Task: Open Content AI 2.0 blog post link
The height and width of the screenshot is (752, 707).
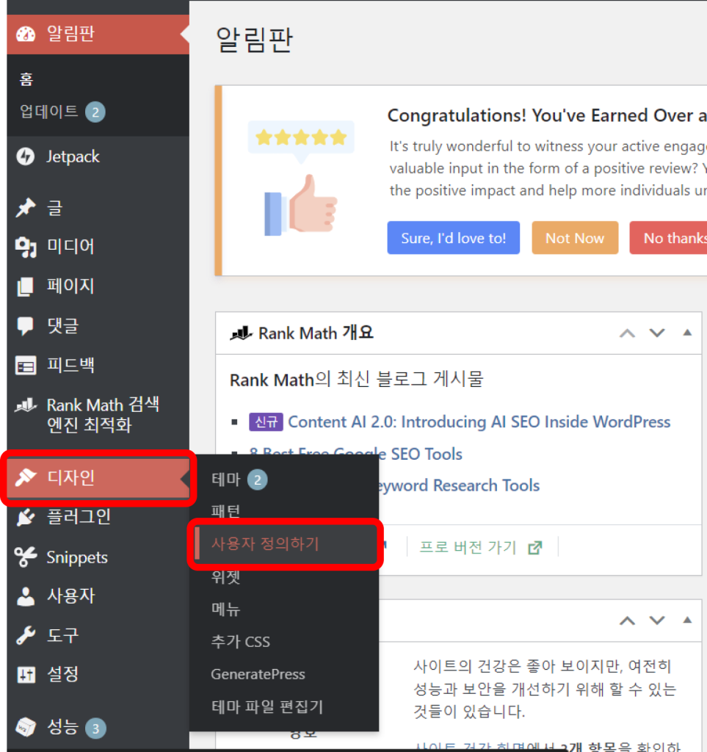Action: (479, 422)
